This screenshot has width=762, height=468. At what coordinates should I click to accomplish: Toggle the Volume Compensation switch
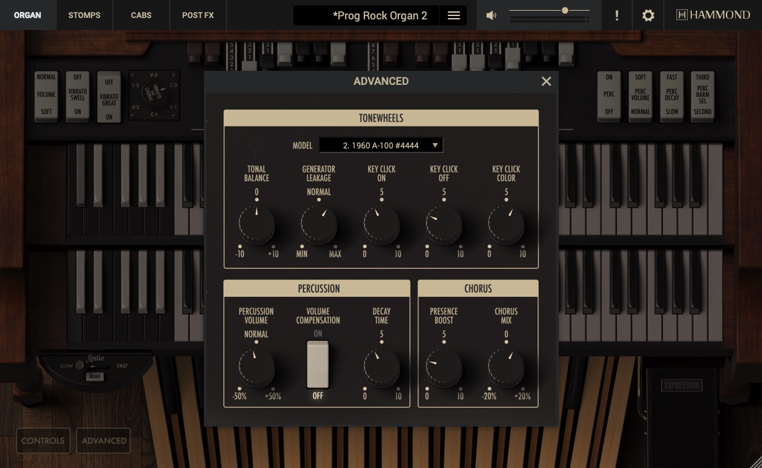pos(317,364)
